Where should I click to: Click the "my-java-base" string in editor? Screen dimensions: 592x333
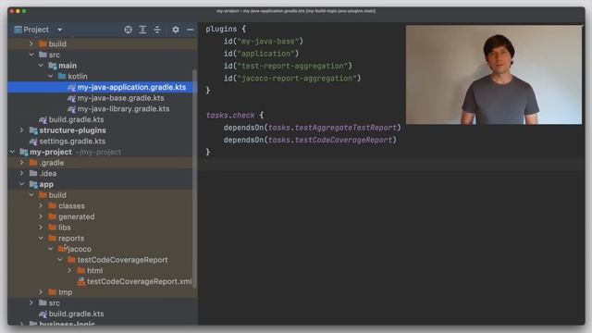(x=268, y=41)
